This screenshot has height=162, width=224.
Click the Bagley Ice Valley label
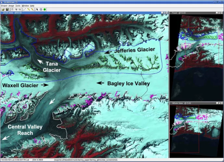tap(129, 83)
